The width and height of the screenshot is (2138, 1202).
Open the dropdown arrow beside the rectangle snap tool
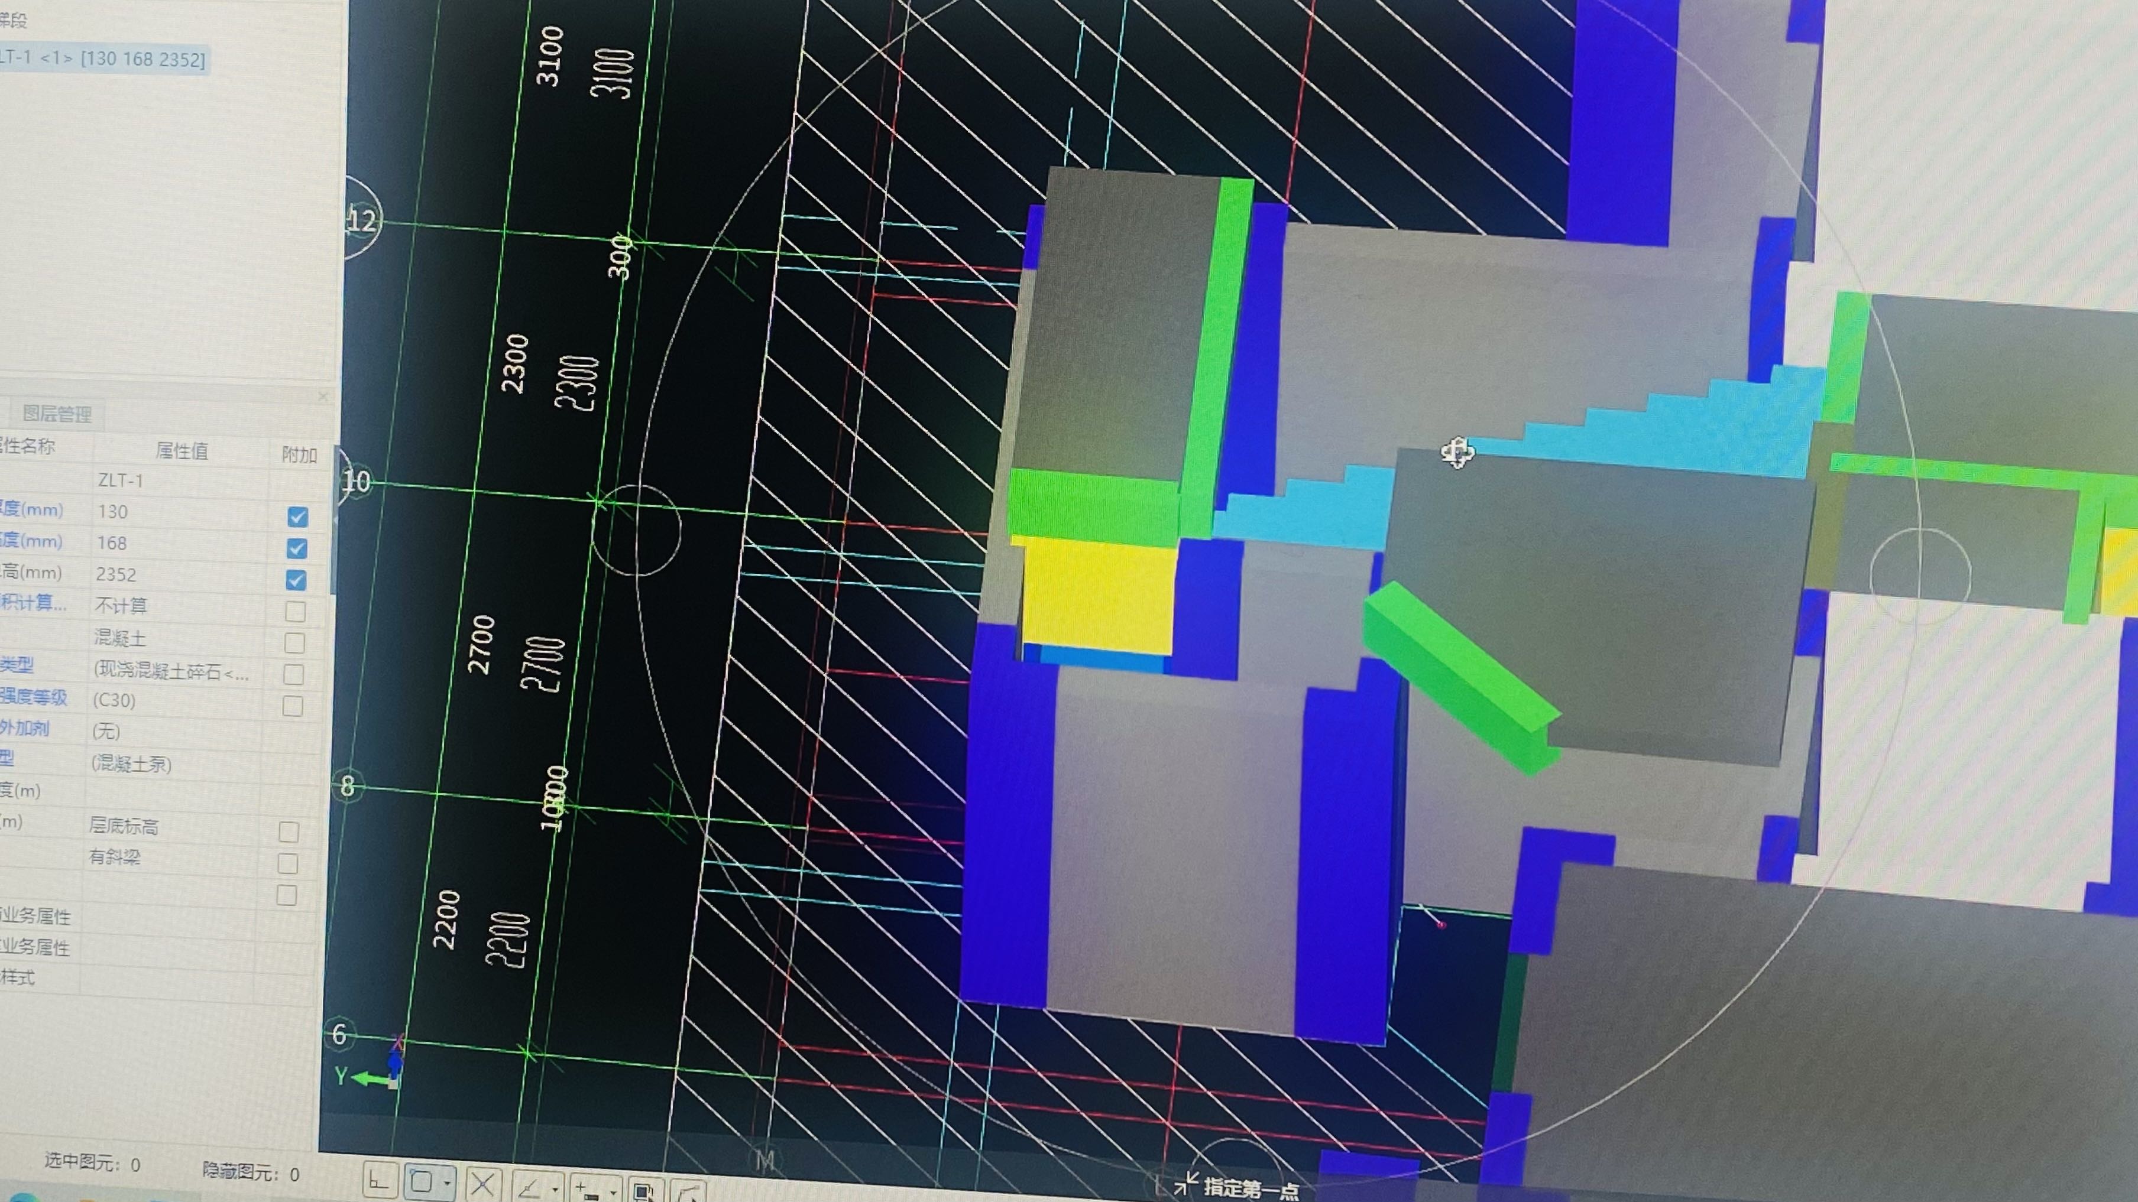[448, 1183]
